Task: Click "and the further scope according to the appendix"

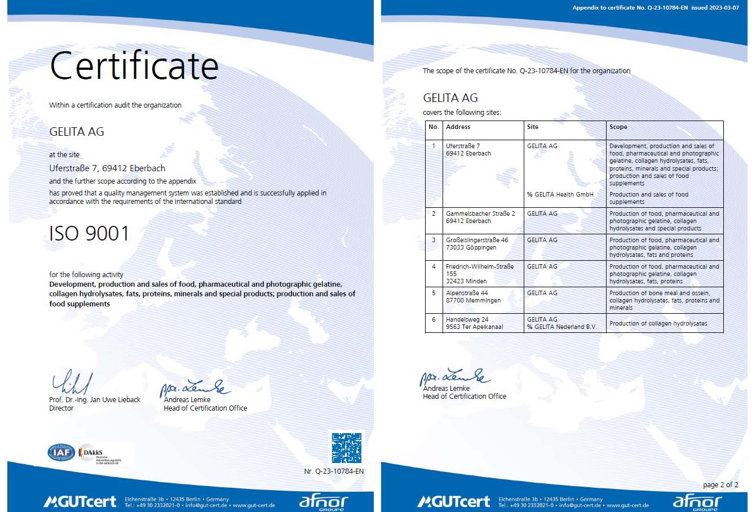Action: [x=123, y=181]
